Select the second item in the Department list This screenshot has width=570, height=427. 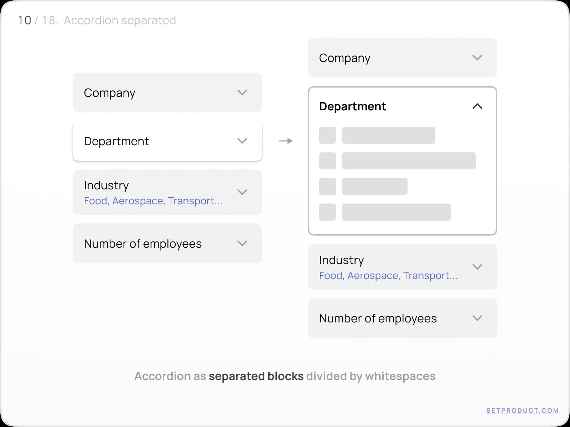409,161
